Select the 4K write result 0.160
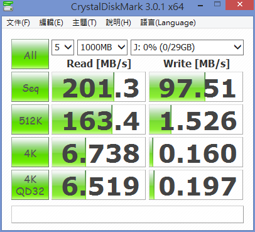This screenshot has height=232, width=255. [x=196, y=152]
